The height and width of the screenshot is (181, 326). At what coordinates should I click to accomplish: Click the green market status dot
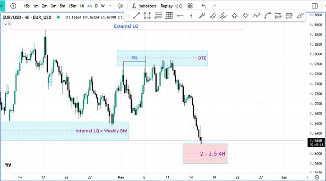pyautogui.click(x=59, y=17)
